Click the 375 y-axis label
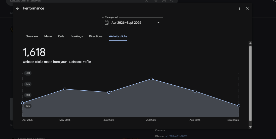 coord(28,84)
